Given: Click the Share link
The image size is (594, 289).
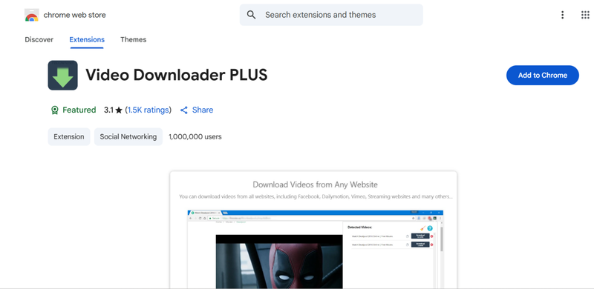Looking at the screenshot, I should pos(203,110).
